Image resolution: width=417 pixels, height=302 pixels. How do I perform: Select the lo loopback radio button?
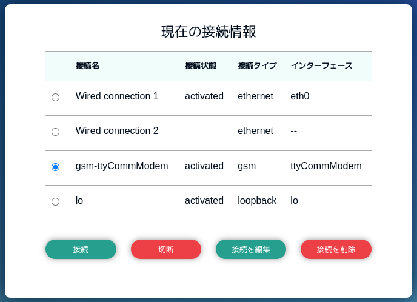(x=55, y=201)
